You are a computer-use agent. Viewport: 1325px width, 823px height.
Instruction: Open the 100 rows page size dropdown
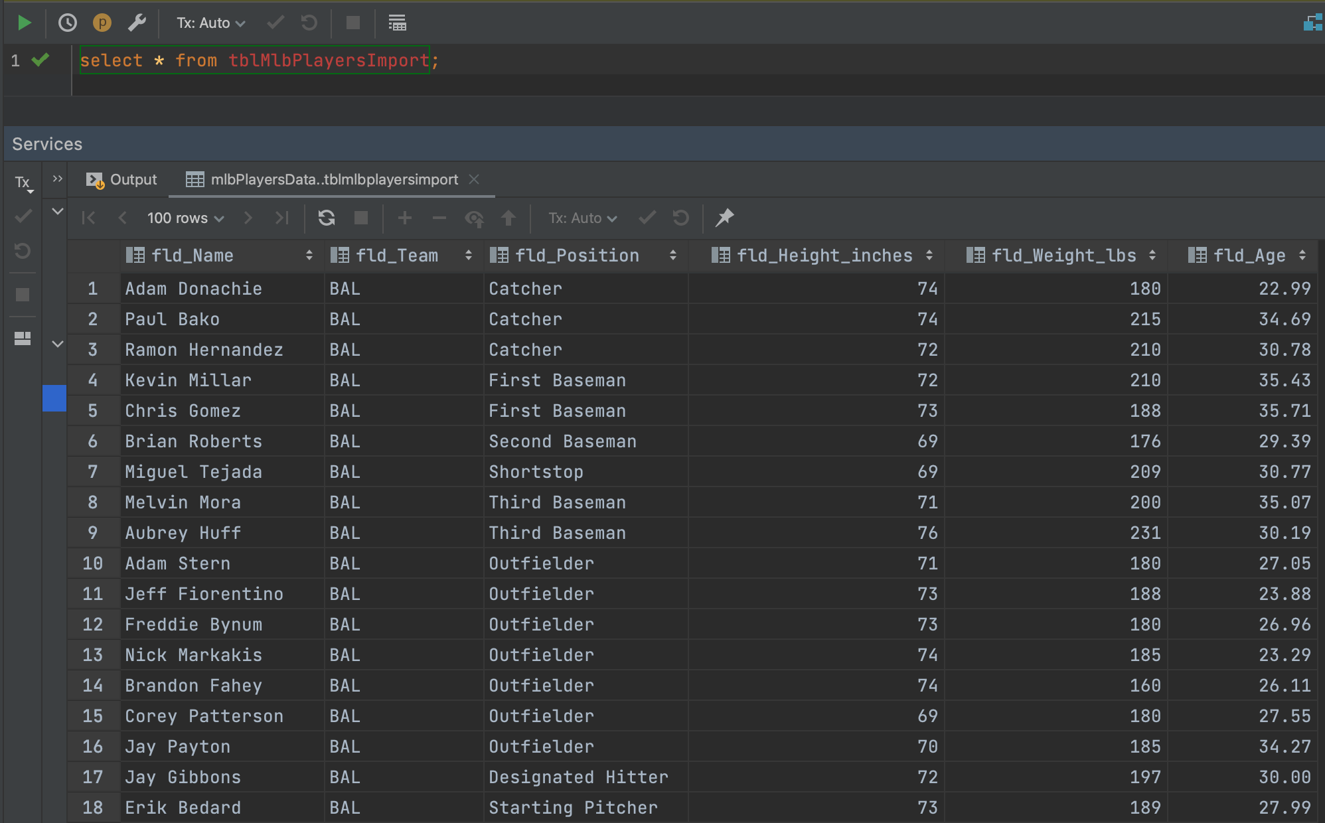pos(185,218)
